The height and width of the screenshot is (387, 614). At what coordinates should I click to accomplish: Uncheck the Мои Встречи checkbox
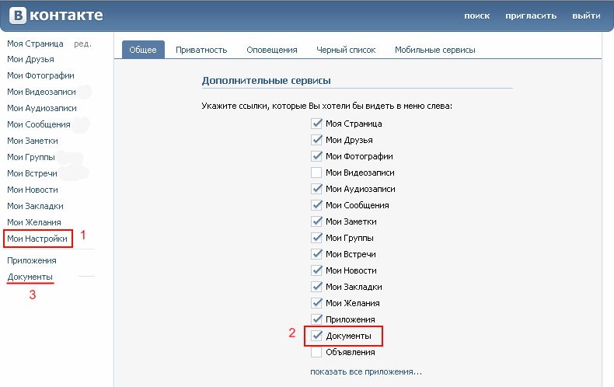[x=316, y=254]
